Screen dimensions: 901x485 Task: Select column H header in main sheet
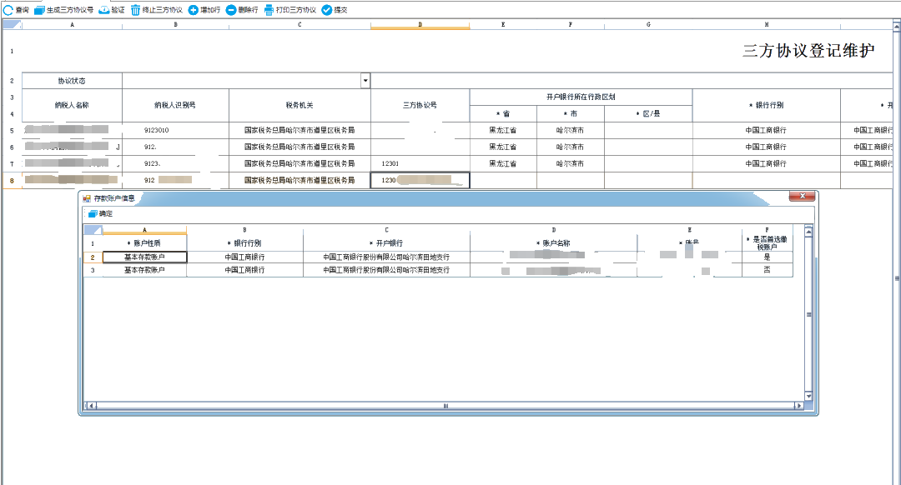[767, 25]
